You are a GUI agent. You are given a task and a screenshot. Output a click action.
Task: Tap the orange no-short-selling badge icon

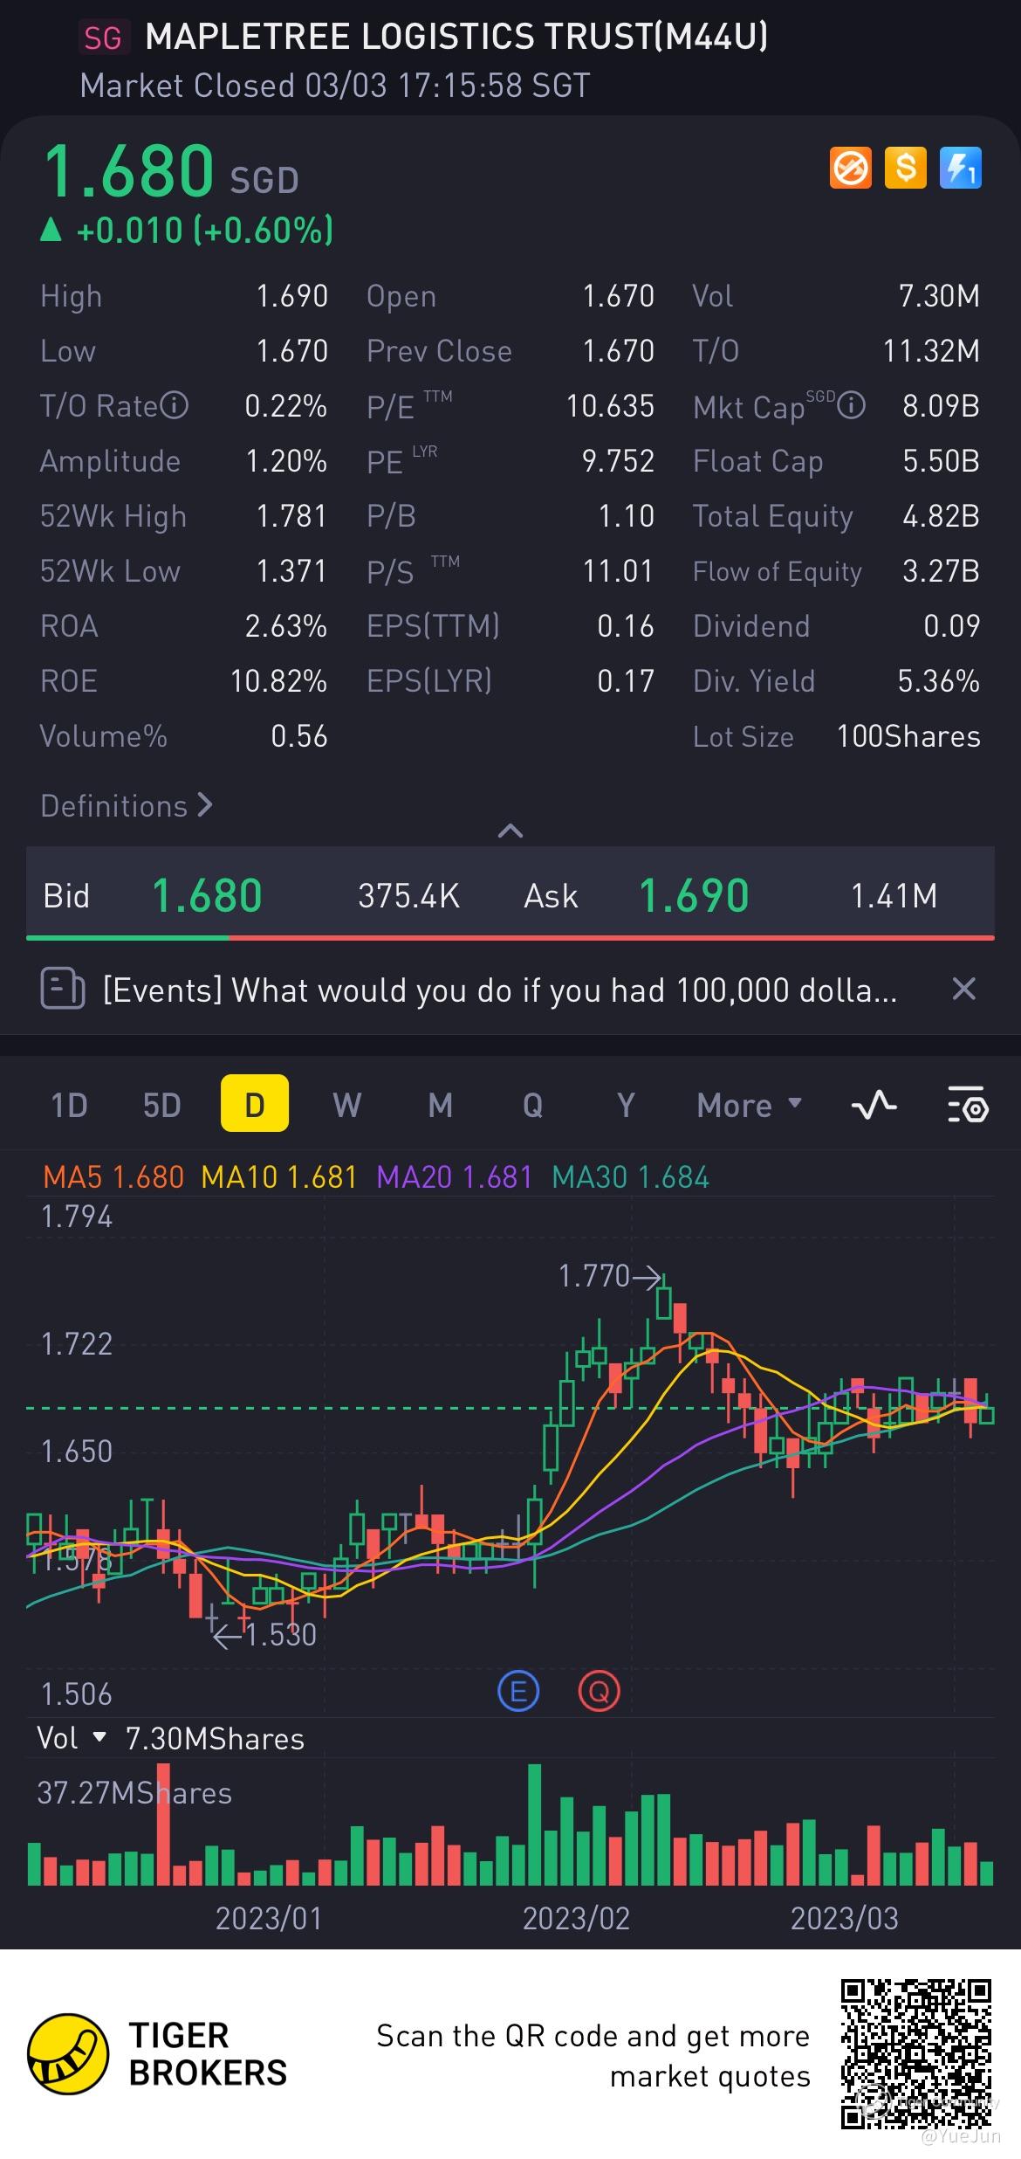[x=850, y=168]
